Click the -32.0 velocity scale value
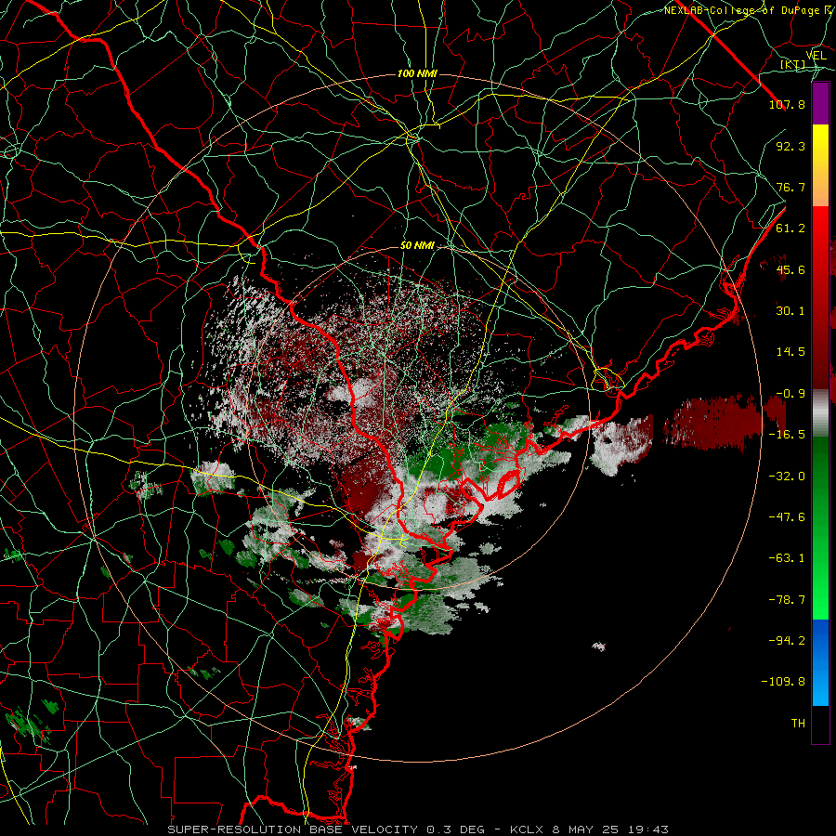This screenshot has height=836, width=836. (787, 477)
